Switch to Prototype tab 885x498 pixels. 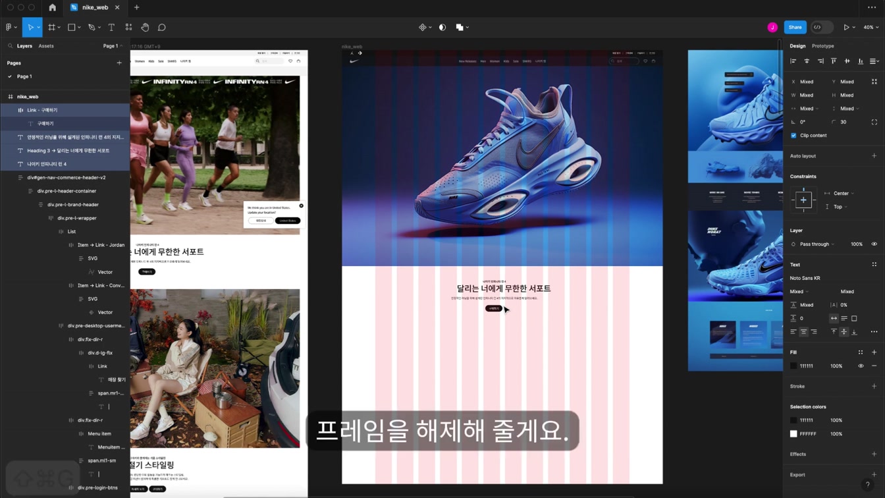click(x=823, y=46)
